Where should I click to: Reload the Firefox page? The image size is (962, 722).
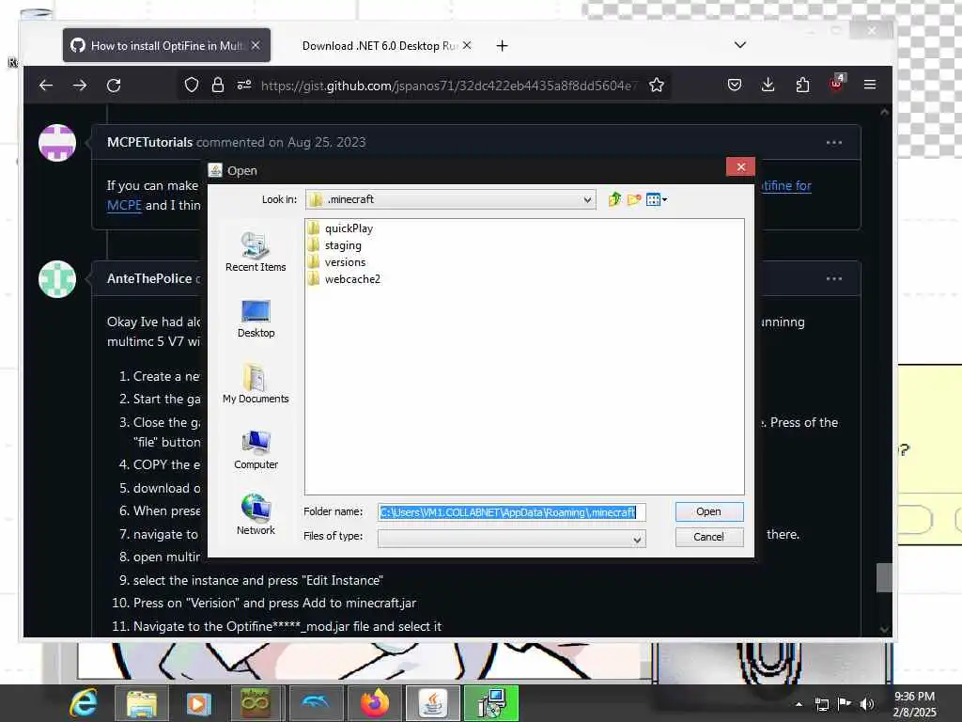[114, 86]
